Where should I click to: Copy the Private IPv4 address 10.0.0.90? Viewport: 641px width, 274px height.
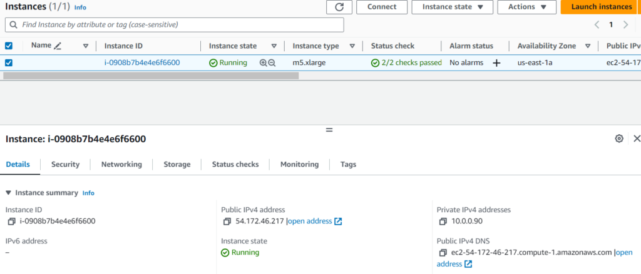443,222
